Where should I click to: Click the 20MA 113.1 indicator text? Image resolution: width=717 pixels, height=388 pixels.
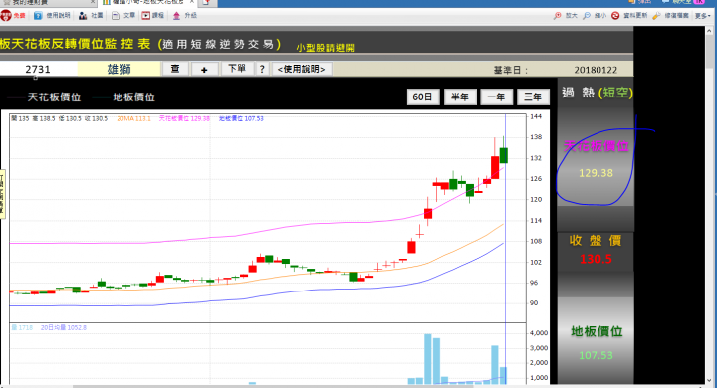pos(133,118)
